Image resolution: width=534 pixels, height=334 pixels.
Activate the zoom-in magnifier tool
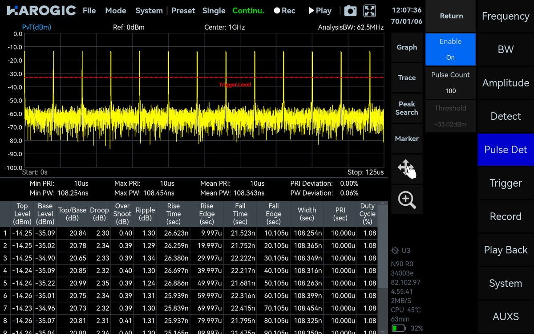click(x=407, y=200)
